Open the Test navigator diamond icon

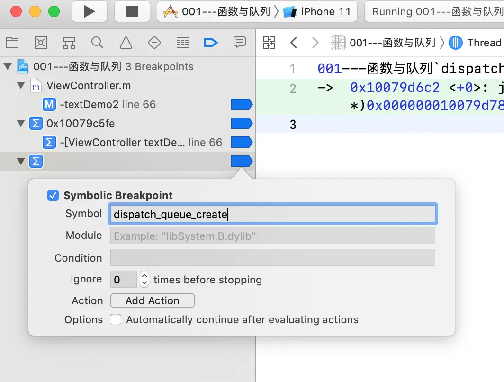154,43
